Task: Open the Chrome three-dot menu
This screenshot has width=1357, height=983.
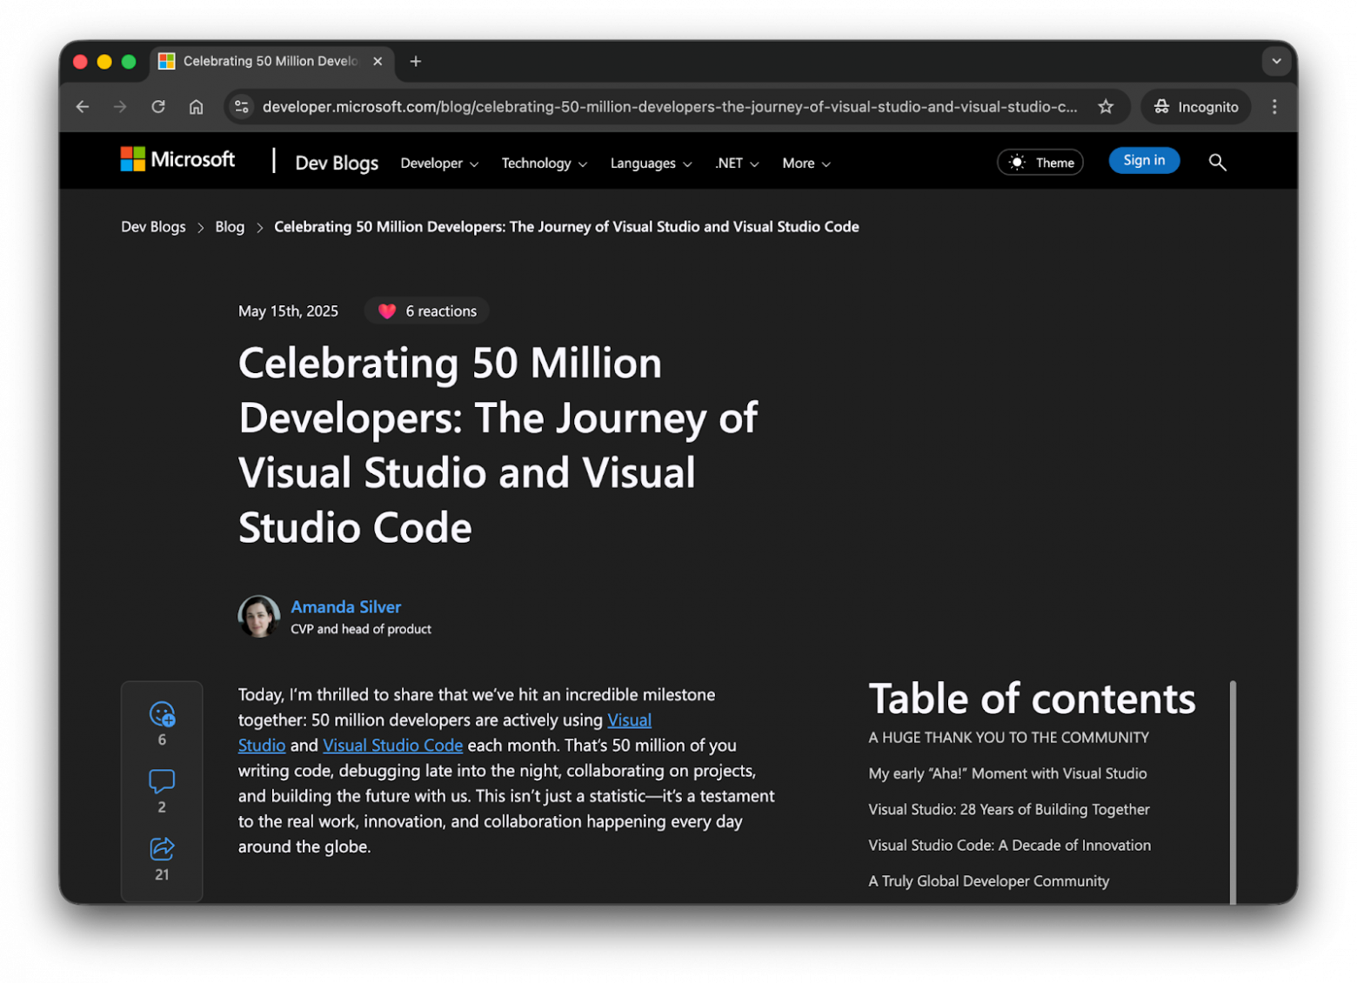Action: [1274, 107]
